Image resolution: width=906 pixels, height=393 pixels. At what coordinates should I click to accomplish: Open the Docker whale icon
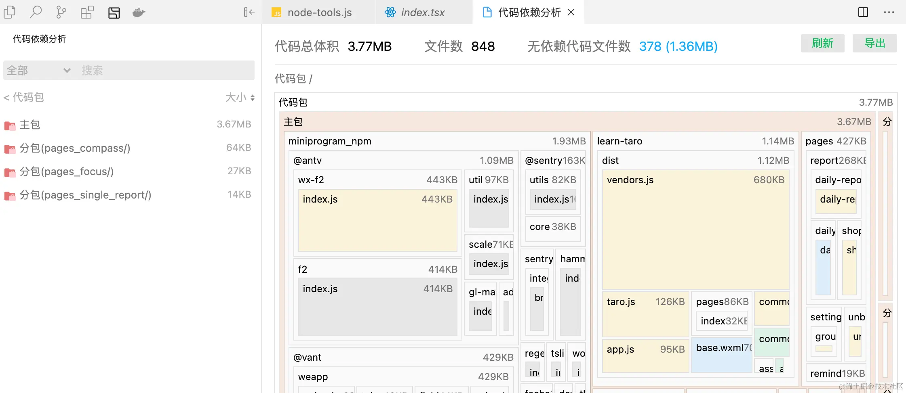point(139,13)
